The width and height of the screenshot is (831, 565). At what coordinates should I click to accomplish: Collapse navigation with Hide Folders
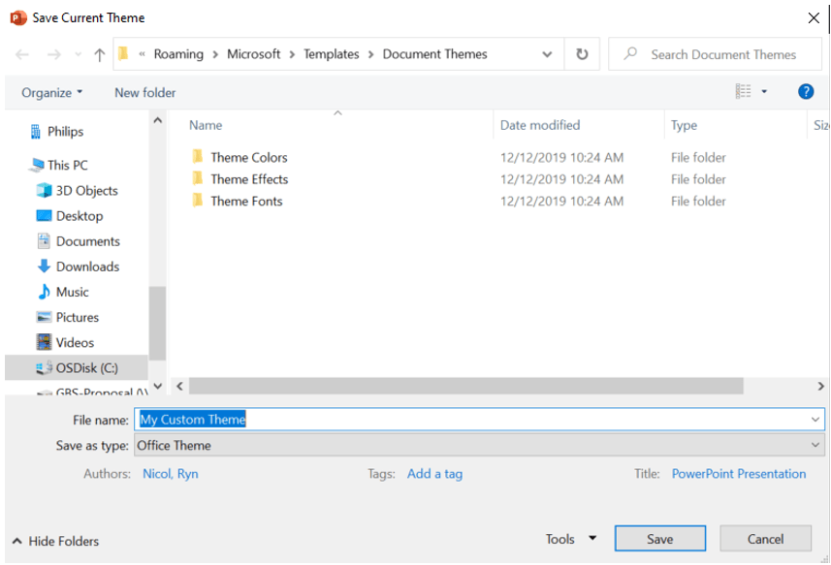(55, 542)
